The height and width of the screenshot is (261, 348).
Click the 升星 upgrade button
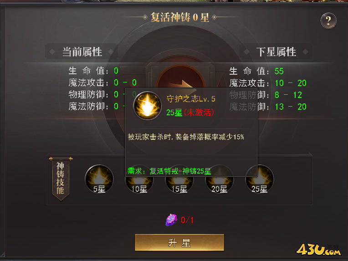click(x=179, y=243)
